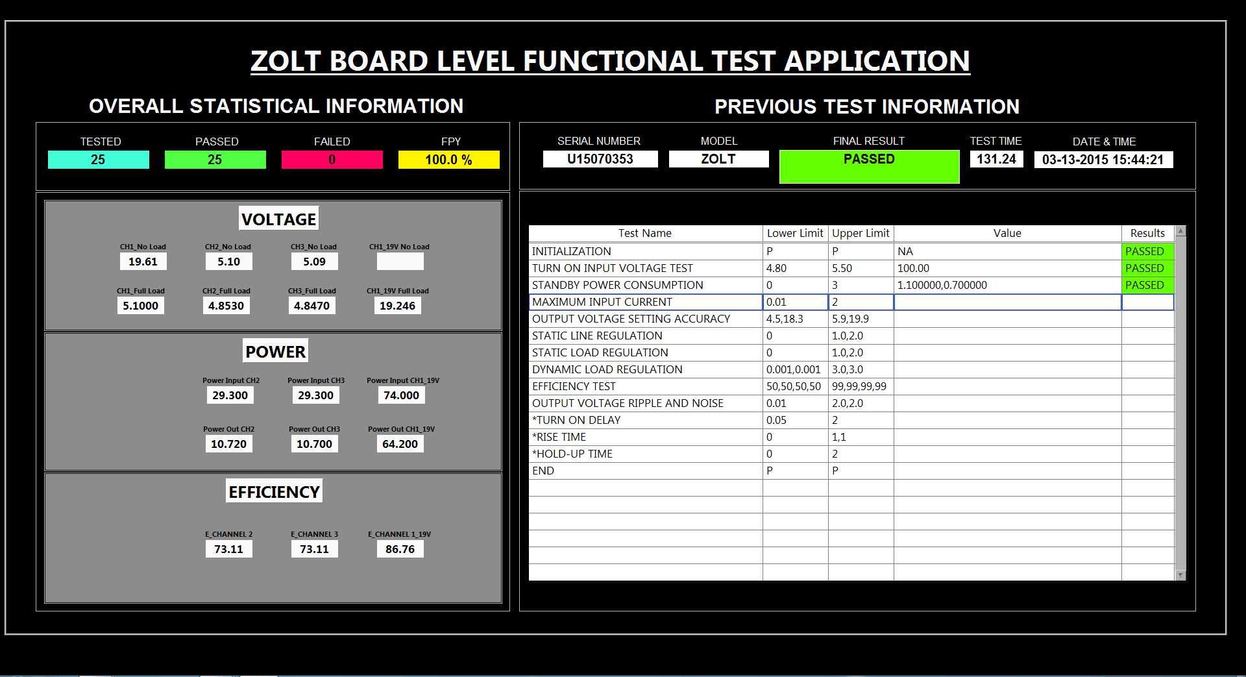
Task: Click the Power Input CH2 value 29.300
Action: [x=230, y=395]
